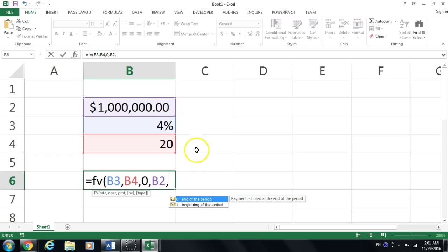
Task: Open Sort & Filter options
Action: (405, 29)
